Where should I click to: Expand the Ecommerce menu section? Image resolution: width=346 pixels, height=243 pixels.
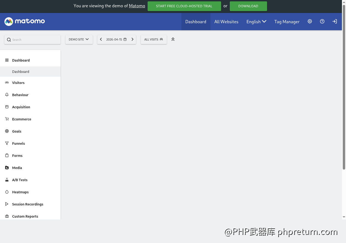tap(30, 119)
